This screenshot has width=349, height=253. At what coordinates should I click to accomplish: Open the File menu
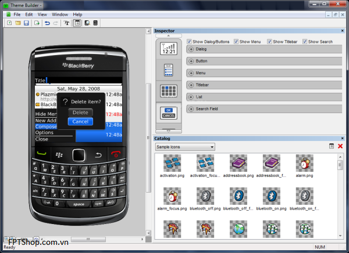pyautogui.click(x=17, y=15)
